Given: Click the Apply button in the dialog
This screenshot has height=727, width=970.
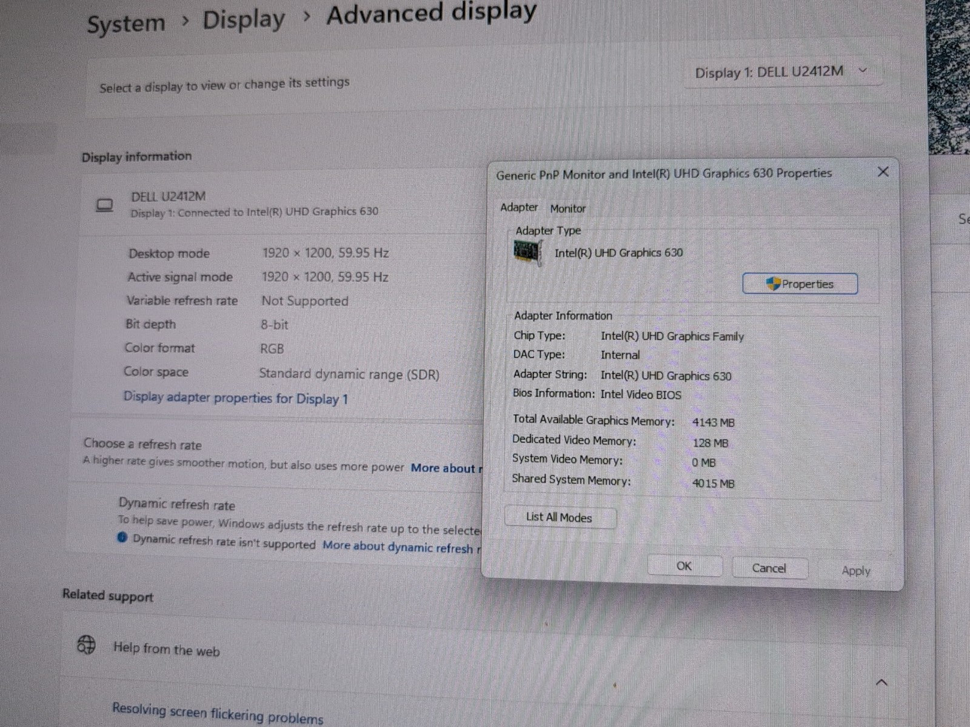Looking at the screenshot, I should tap(855, 571).
